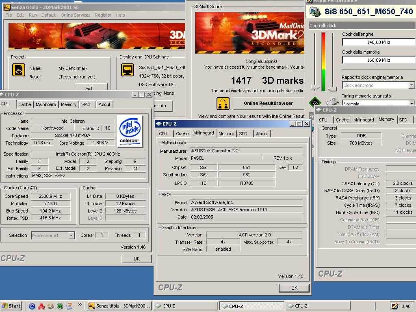Viewport: 416px width, 312px height.
Task: Open Rapporto clock engine/memoria dropdown
Action: coord(412,85)
